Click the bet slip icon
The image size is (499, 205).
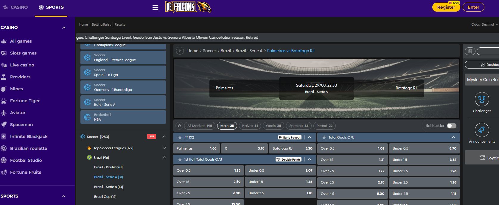470,51
